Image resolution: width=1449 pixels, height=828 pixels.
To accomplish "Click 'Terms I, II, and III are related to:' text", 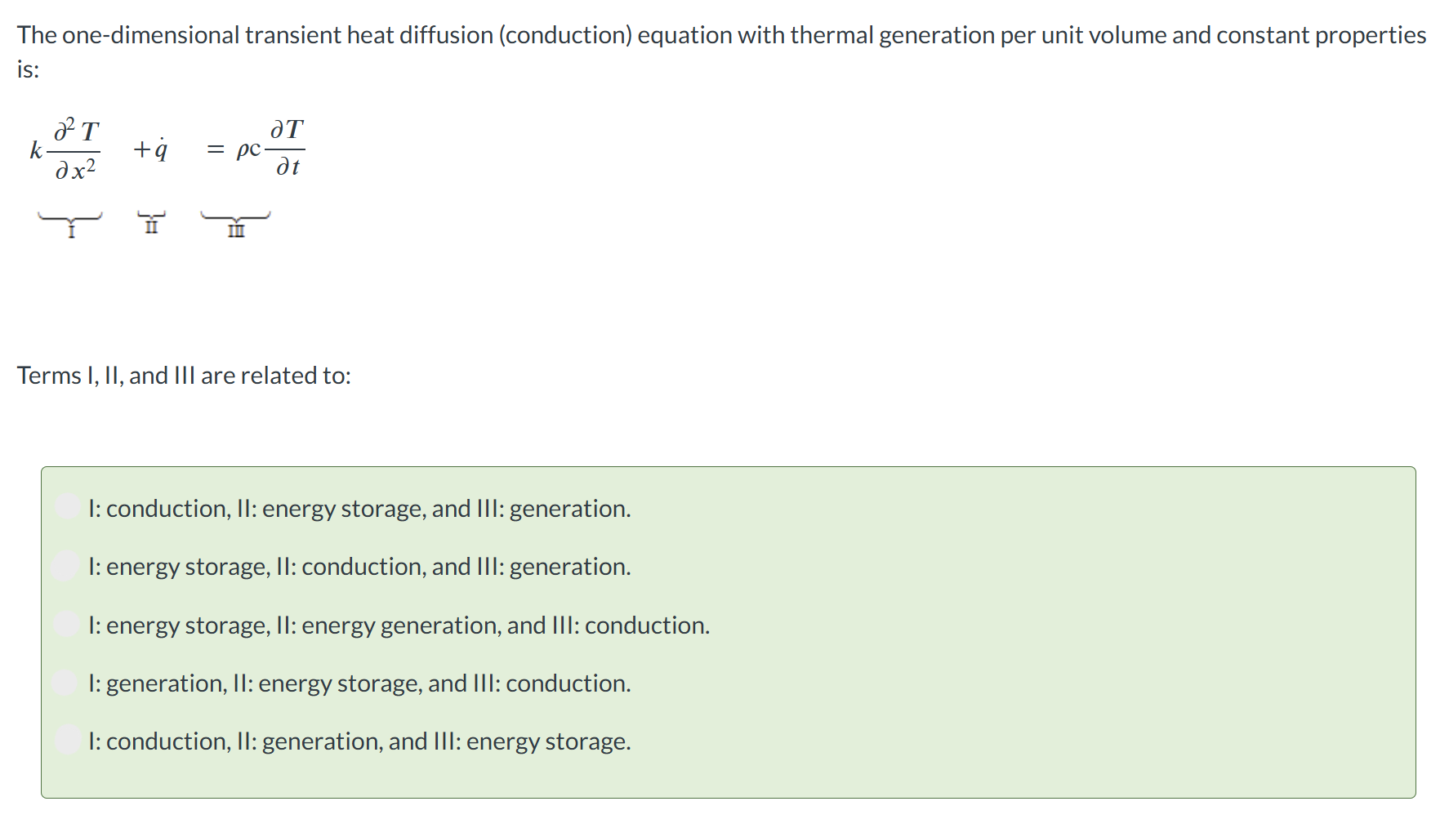I will 184,376.
